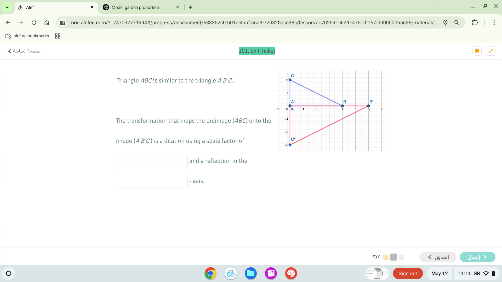This screenshot has width=502, height=282.
Task: Click the orange progress indicator square
Action: click(386, 257)
